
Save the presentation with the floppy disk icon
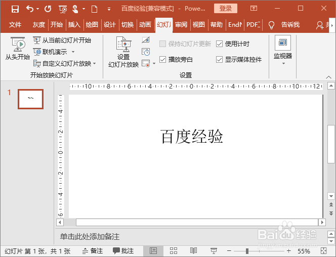coord(15,9)
